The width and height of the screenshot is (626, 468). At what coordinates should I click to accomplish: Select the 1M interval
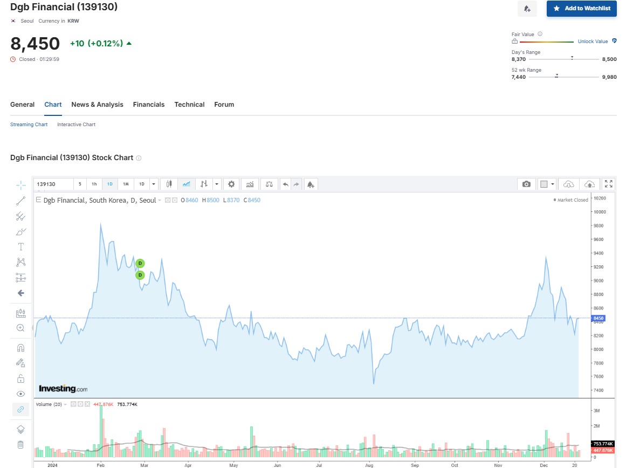tap(126, 184)
